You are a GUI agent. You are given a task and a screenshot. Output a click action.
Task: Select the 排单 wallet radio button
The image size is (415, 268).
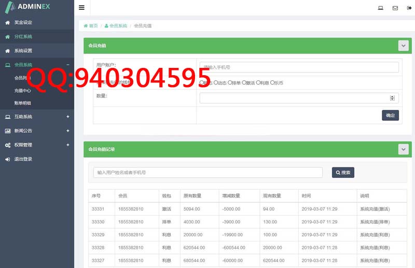click(x=230, y=83)
